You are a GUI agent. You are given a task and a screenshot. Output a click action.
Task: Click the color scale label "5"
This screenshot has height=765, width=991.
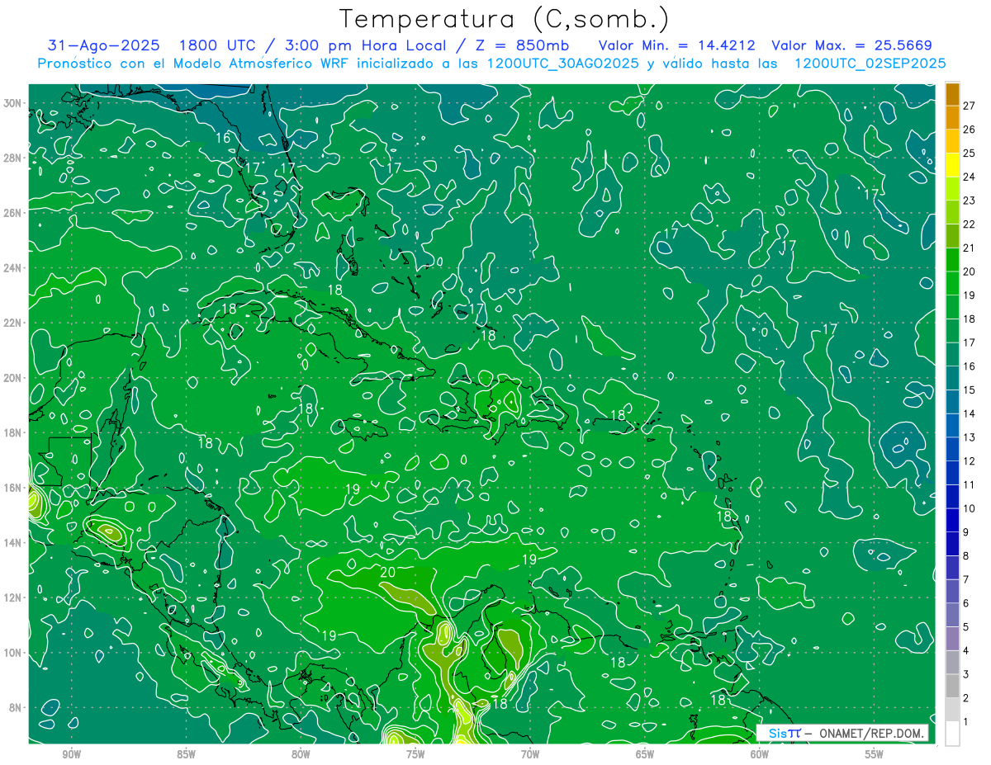point(966,627)
